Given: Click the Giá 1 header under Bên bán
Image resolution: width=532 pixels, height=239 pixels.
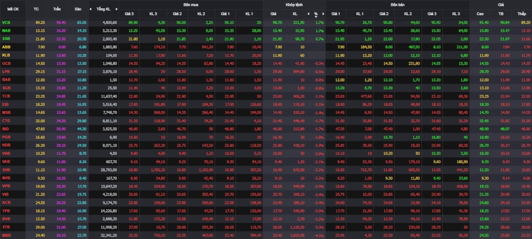Looking at the screenshot, I should click(x=336, y=14).
